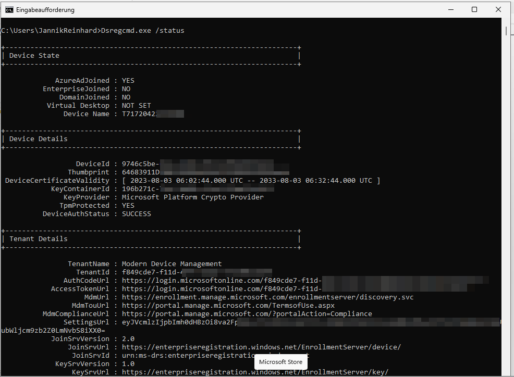The width and height of the screenshot is (514, 377).
Task: Close the Eingabeaufforderung window
Action: pos(499,9)
